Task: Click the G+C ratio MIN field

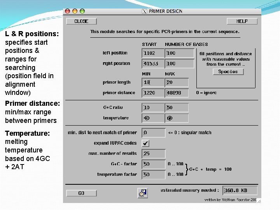Action: 153,108
